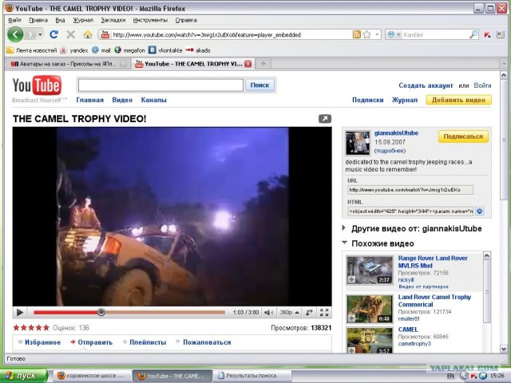Image resolution: width=511 pixels, height=383 pixels.
Task: Open the megafon bookmark
Action: [129, 50]
